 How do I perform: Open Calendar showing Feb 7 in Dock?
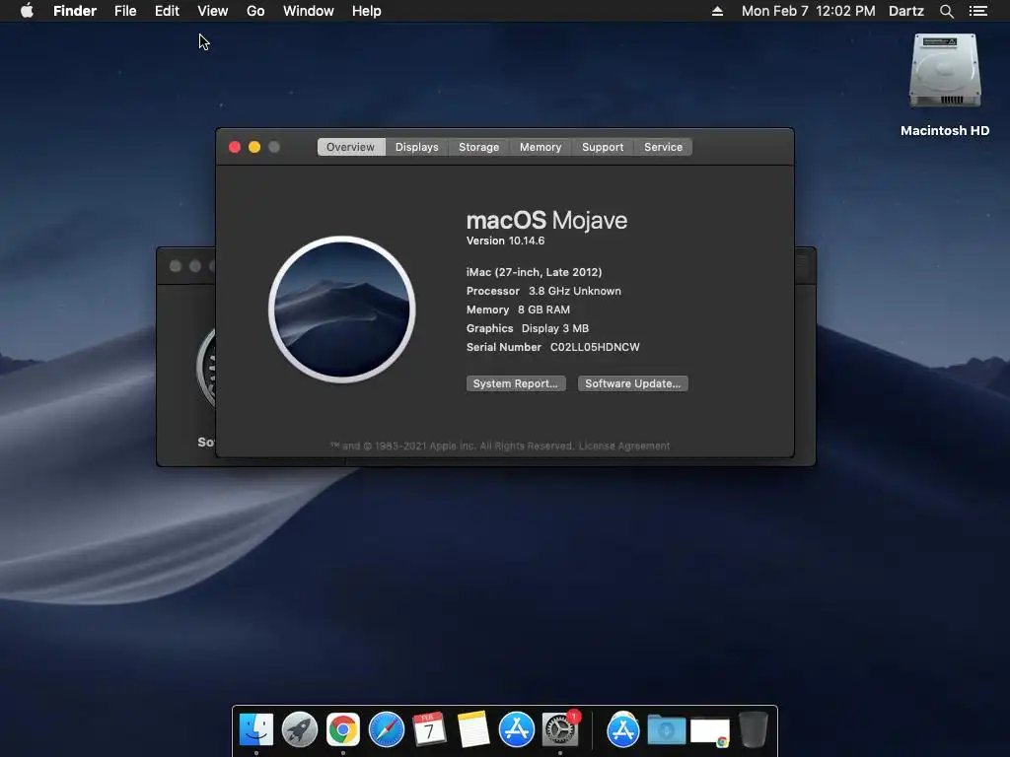coord(430,729)
